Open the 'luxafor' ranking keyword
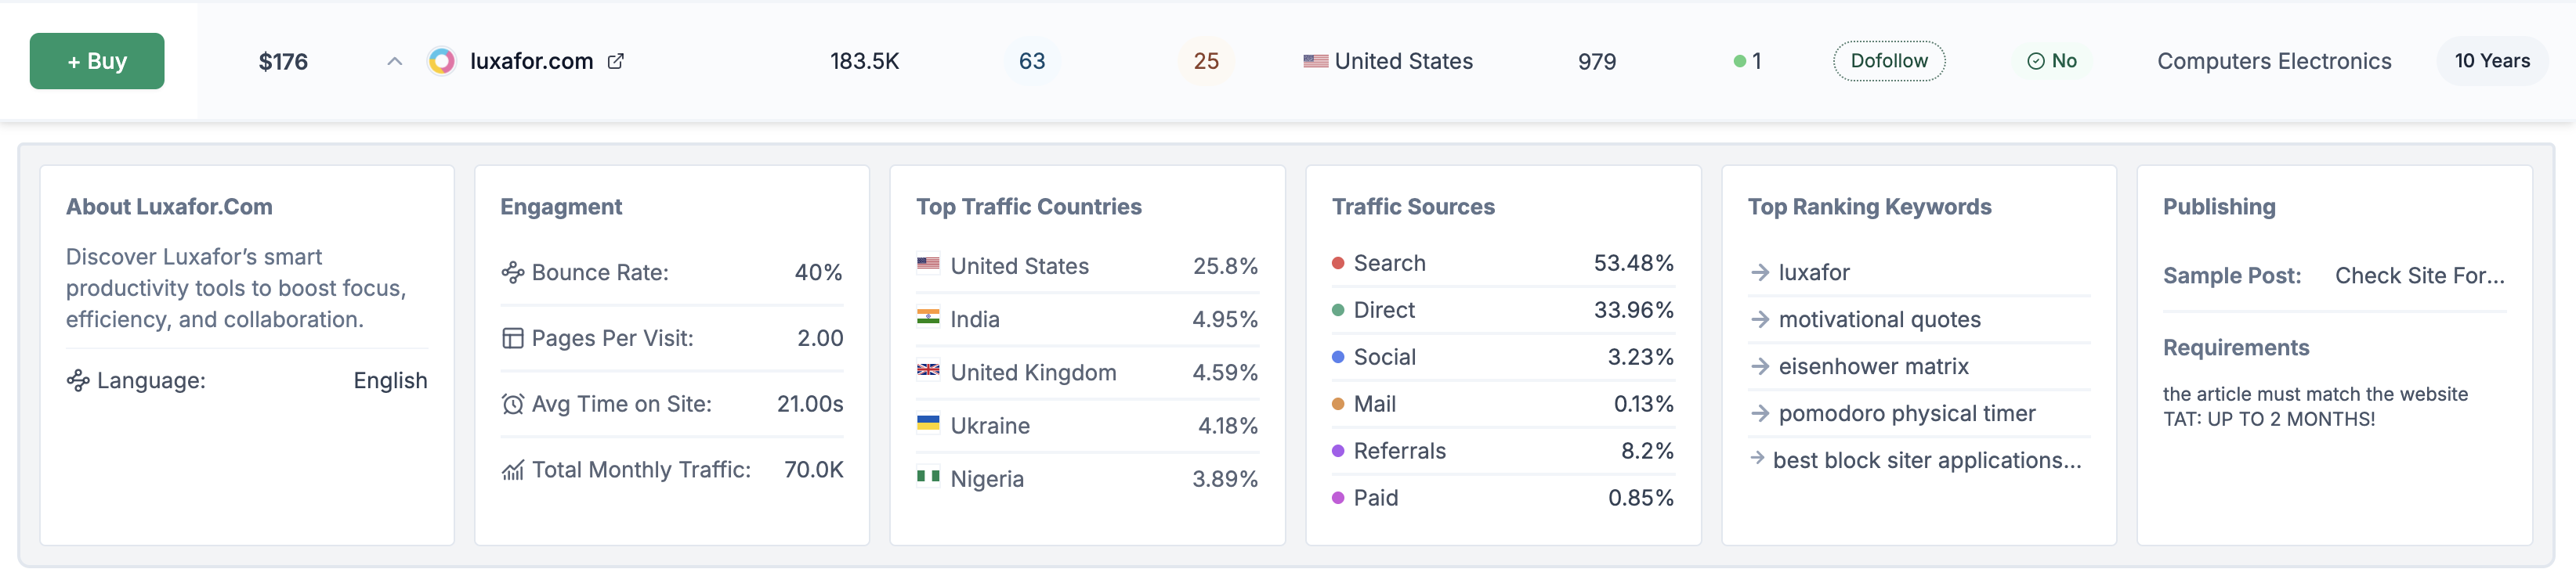This screenshot has width=2576, height=587. [1813, 272]
